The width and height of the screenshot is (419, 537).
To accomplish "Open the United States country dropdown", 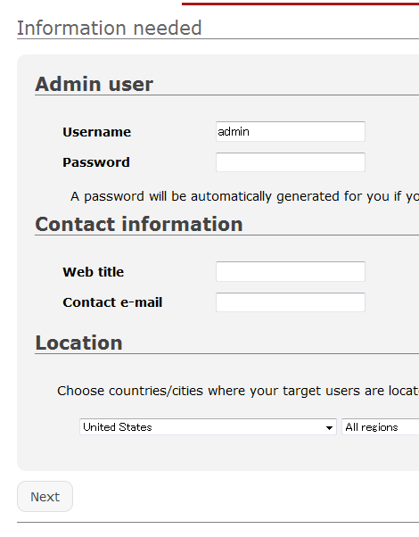I will [x=208, y=426].
